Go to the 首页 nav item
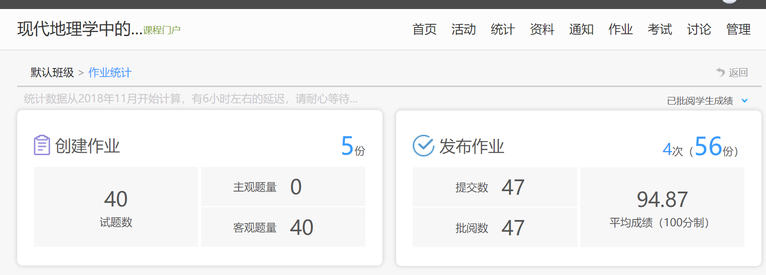766x275 pixels. point(424,29)
